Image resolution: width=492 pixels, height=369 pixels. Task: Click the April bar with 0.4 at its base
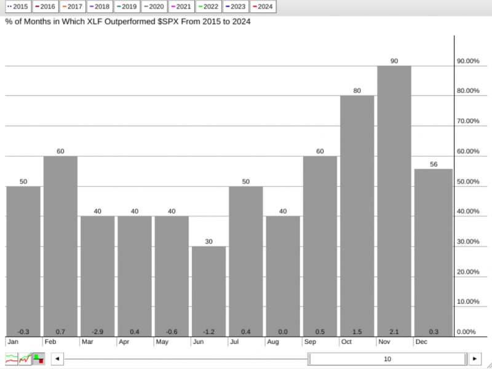[135, 276]
